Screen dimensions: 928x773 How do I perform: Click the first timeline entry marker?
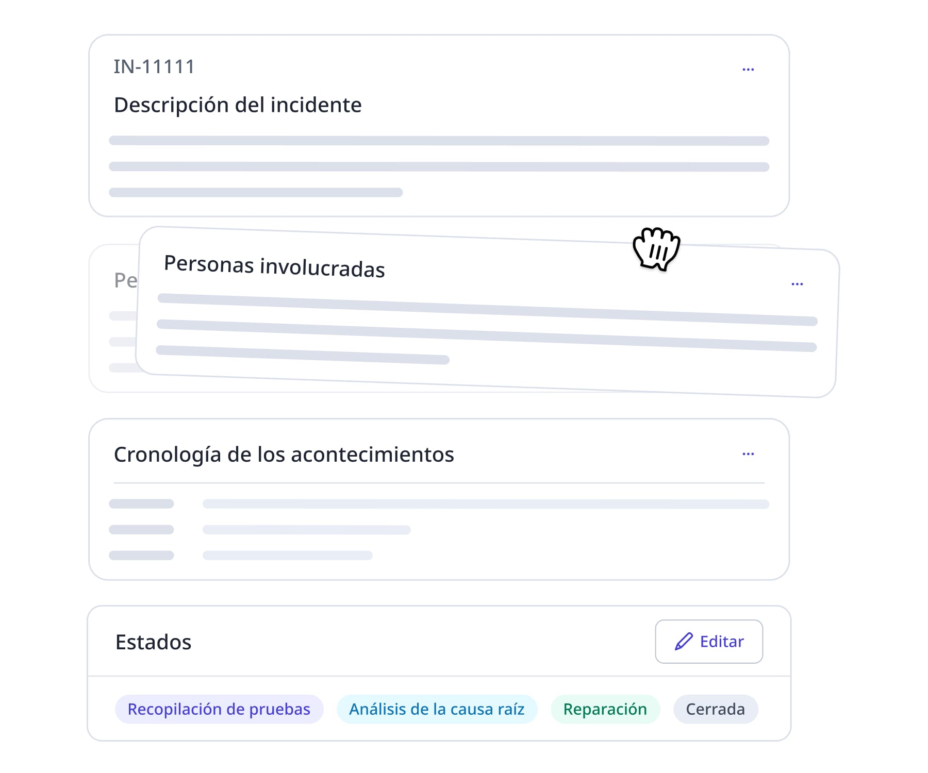(x=140, y=503)
